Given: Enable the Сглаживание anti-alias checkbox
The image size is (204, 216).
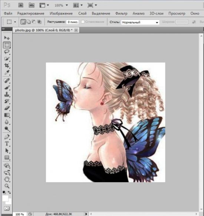Looking at the screenshot, I should click(x=83, y=22).
